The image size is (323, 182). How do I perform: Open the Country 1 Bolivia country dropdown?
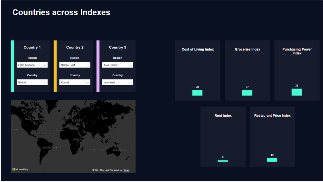click(x=32, y=82)
